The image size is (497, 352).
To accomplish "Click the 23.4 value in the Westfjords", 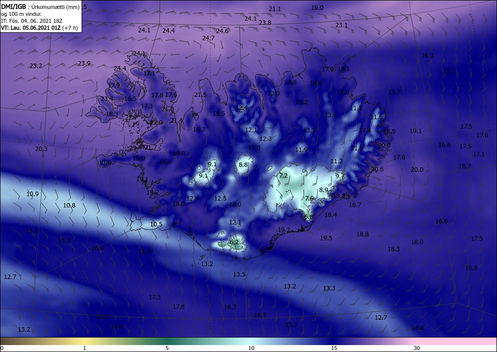I will coord(107,99).
